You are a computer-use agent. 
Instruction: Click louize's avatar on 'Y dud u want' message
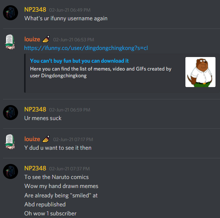coord(10,142)
